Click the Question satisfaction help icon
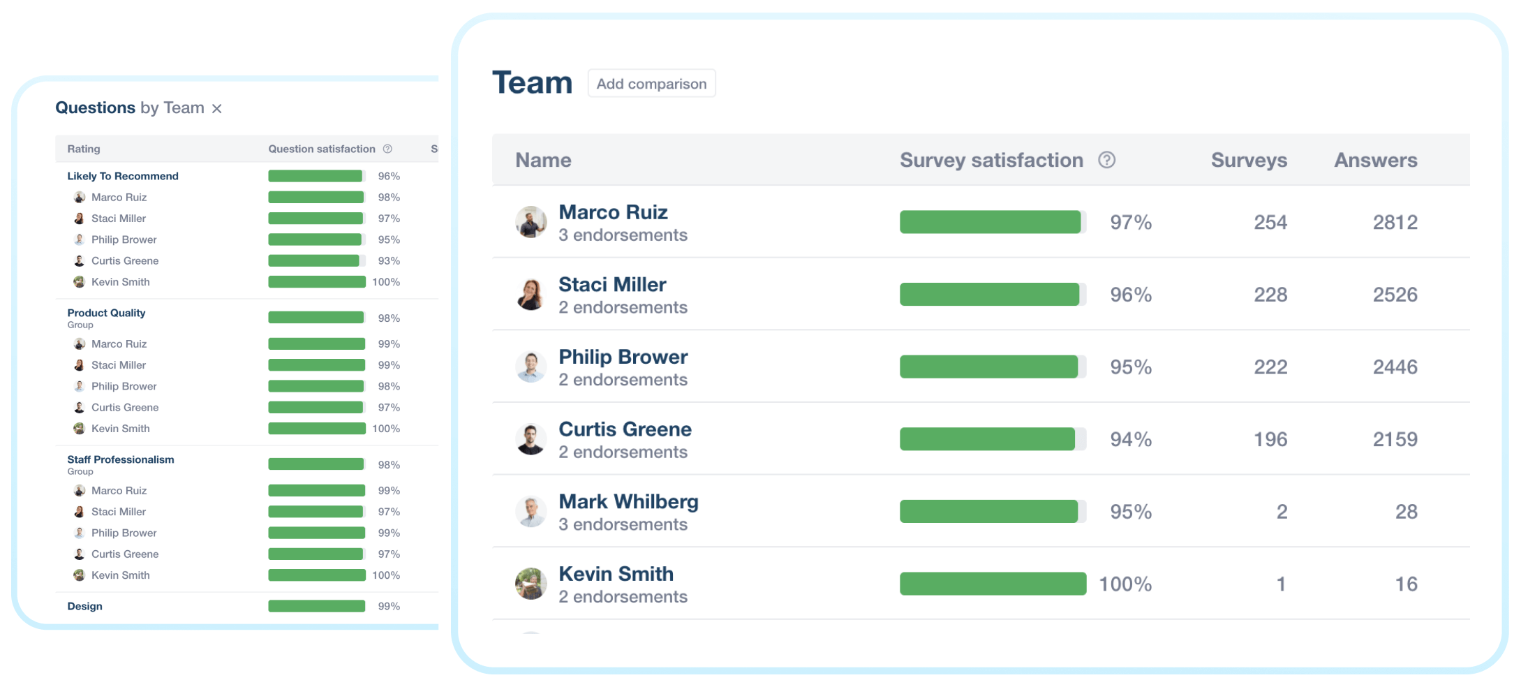1521x687 pixels. 387,149
